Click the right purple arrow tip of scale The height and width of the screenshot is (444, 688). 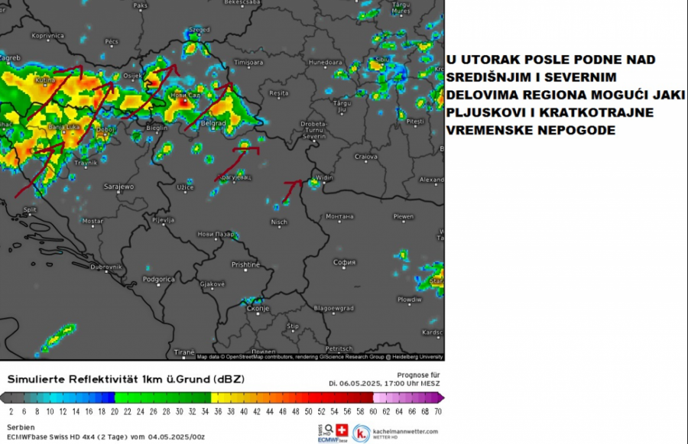tap(440, 397)
